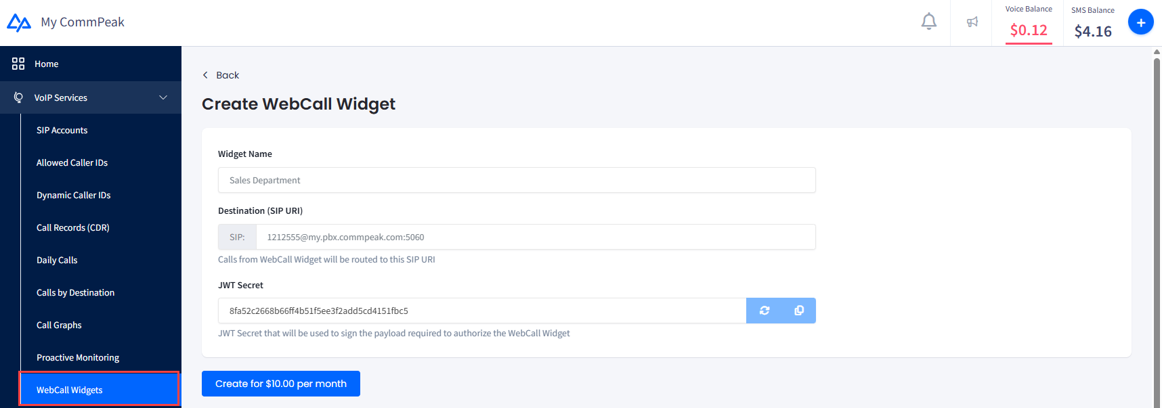
Task: Select WebCall Widgets in the sidebar
Action: pos(69,389)
